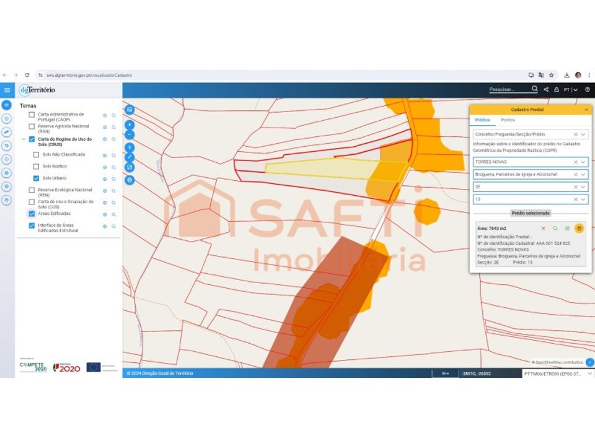Zoom in on the map with plus button
Viewport: 595px width, 446px height.
(130, 125)
